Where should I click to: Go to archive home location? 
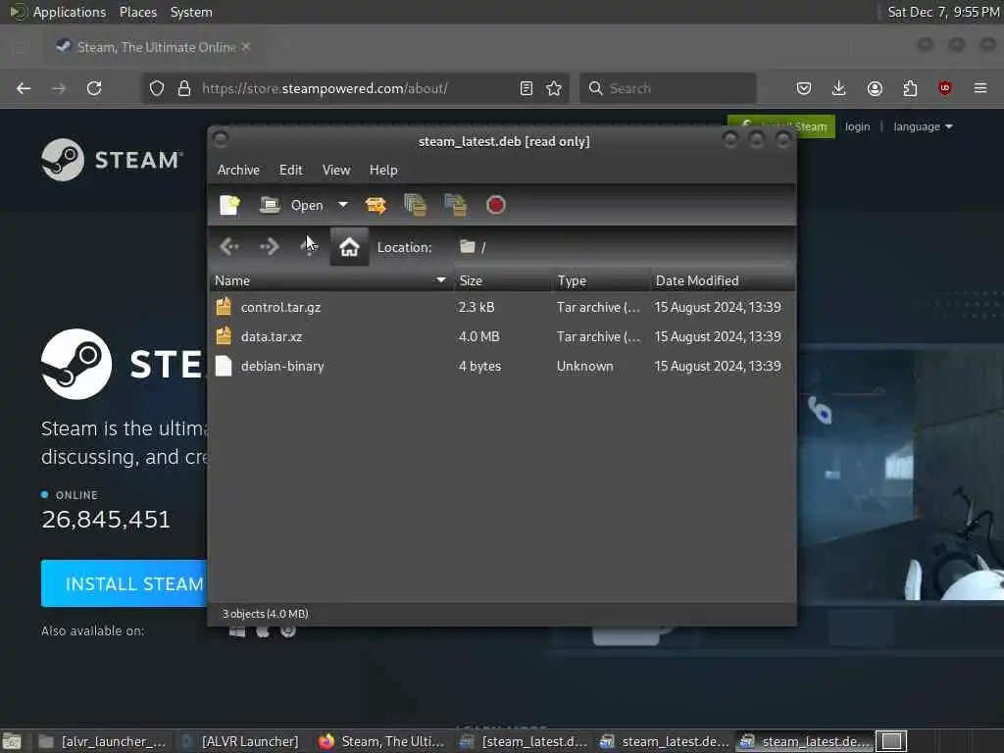[x=349, y=246]
